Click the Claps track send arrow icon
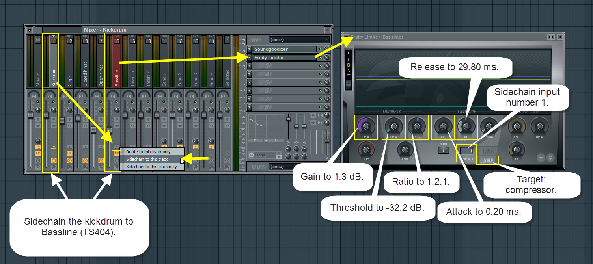The height and width of the screenshot is (264, 593). (69, 146)
